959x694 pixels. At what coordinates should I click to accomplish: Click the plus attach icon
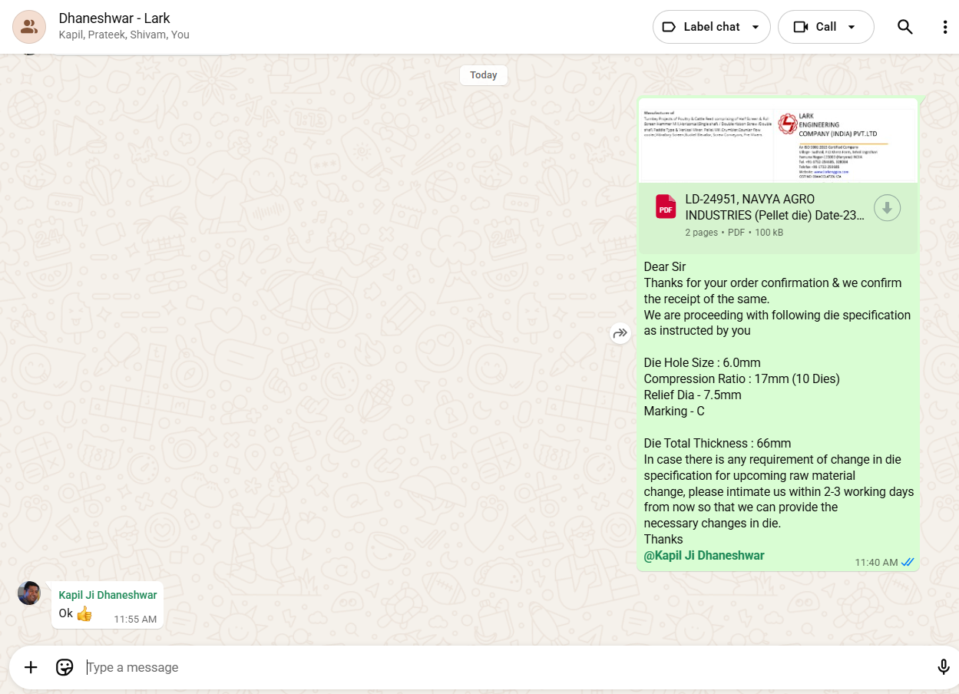click(x=31, y=667)
